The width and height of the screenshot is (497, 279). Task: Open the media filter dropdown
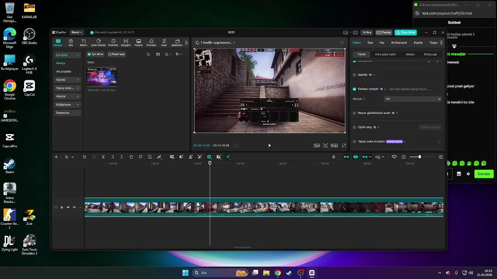178,54
